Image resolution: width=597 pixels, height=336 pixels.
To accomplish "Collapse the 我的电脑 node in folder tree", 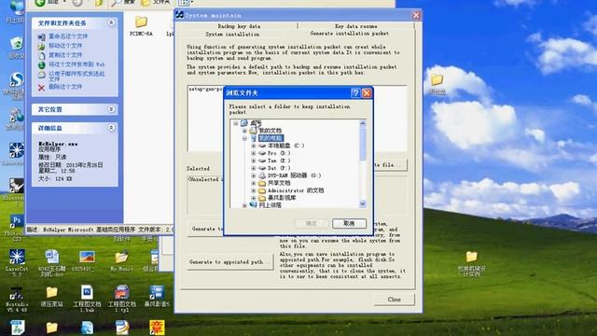I will coord(244,138).
